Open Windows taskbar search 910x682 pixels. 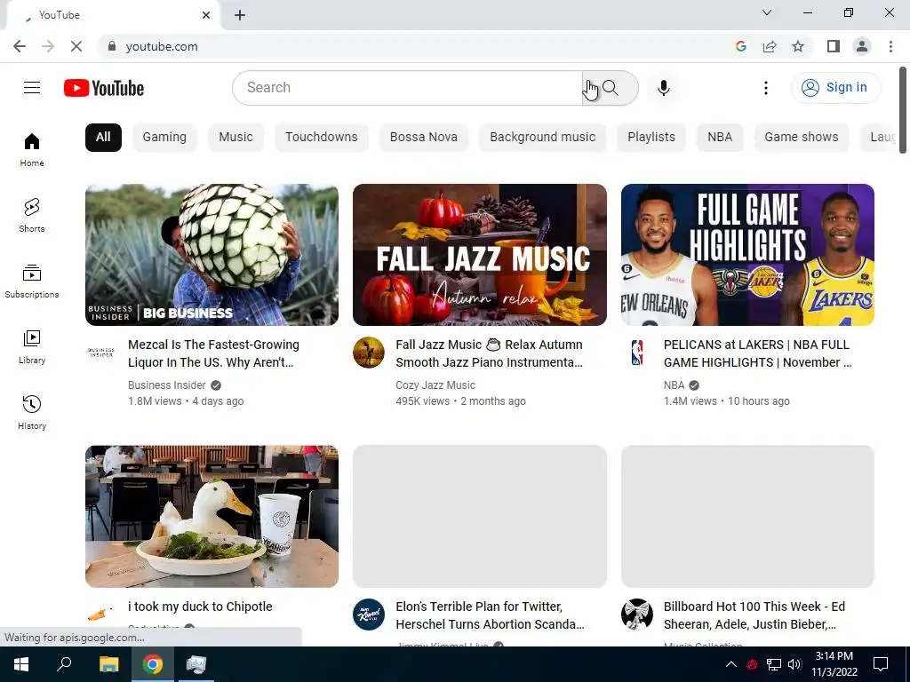[x=64, y=664]
